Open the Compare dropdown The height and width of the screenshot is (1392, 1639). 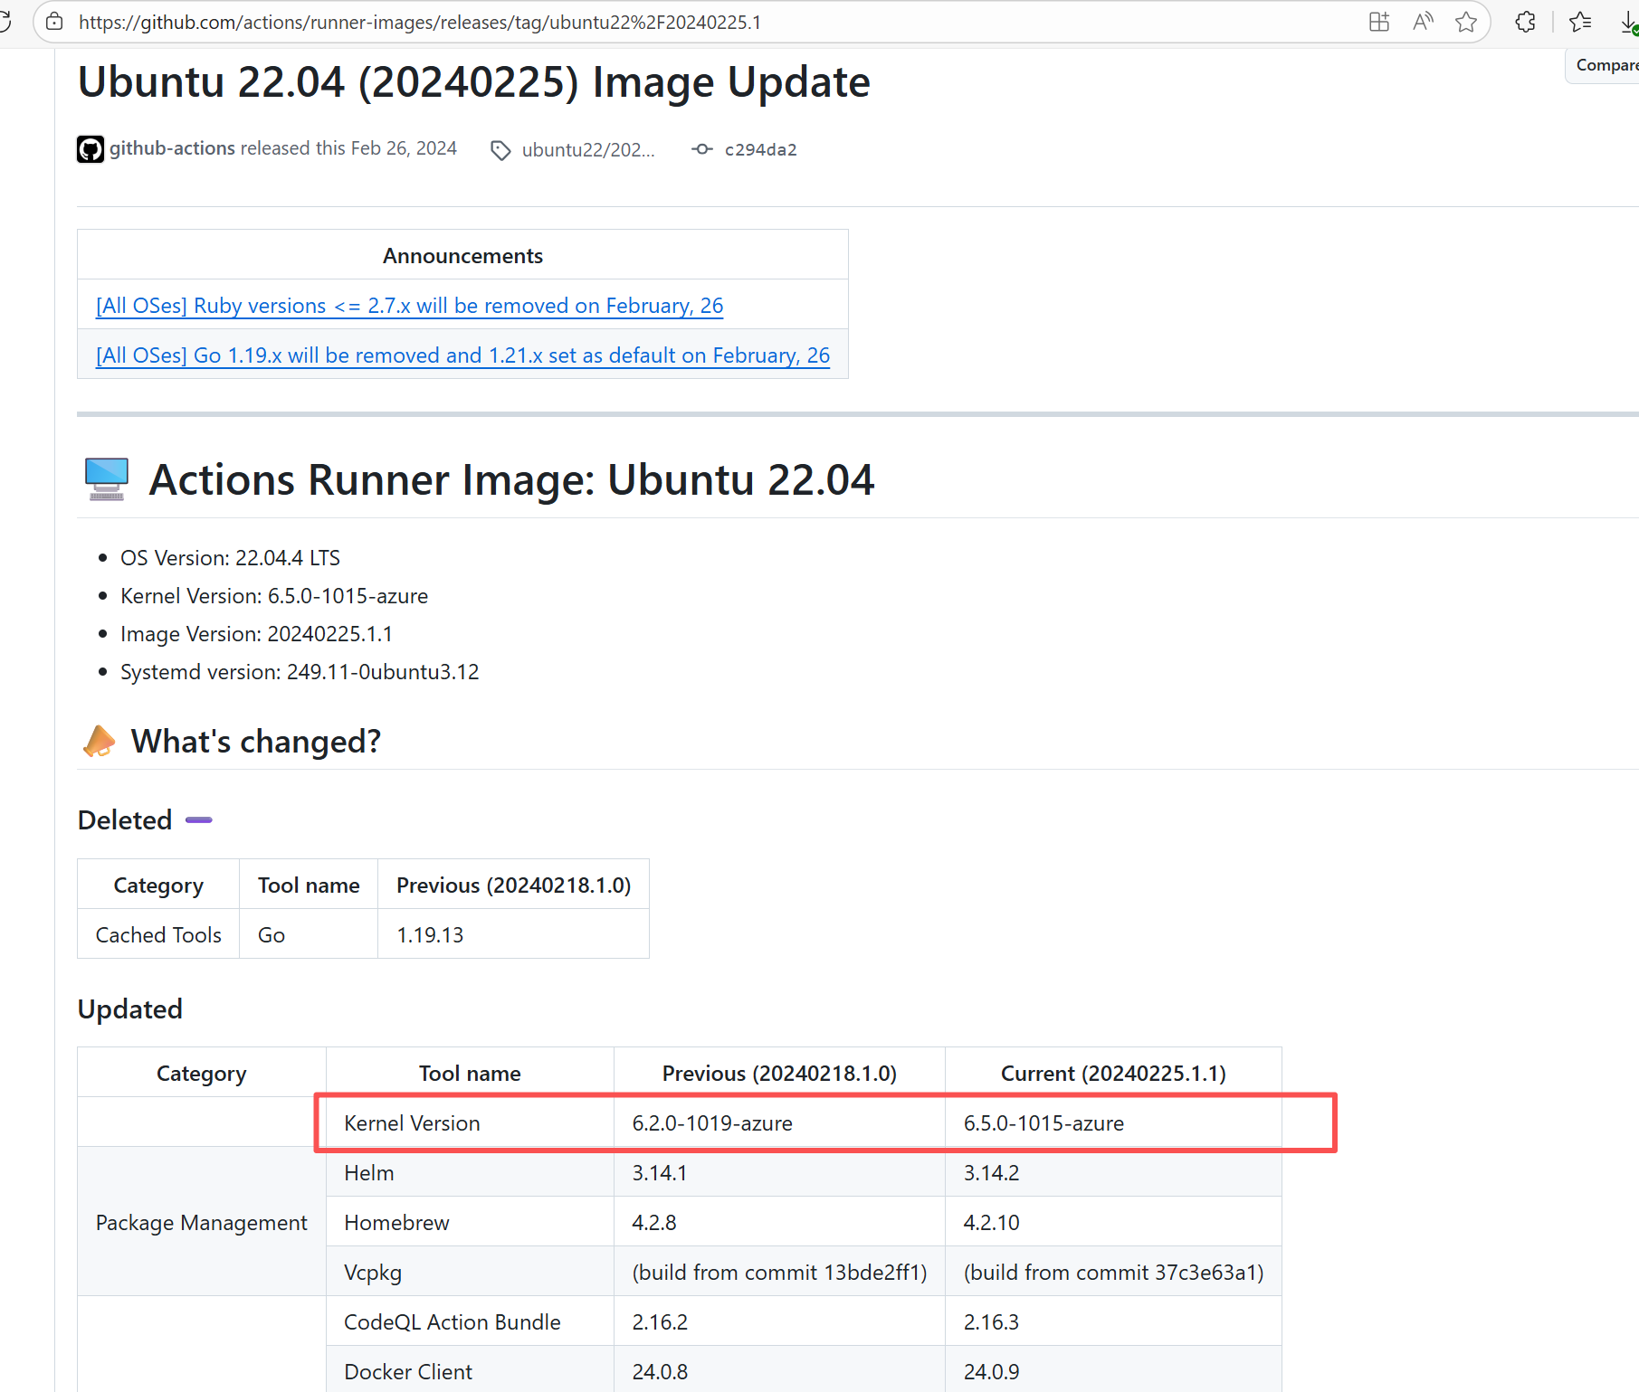(1606, 65)
